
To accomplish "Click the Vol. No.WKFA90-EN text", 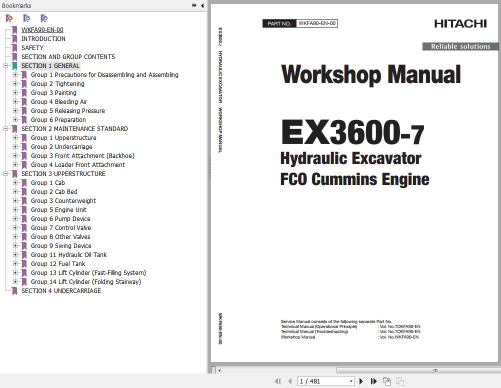I will [399, 337].
